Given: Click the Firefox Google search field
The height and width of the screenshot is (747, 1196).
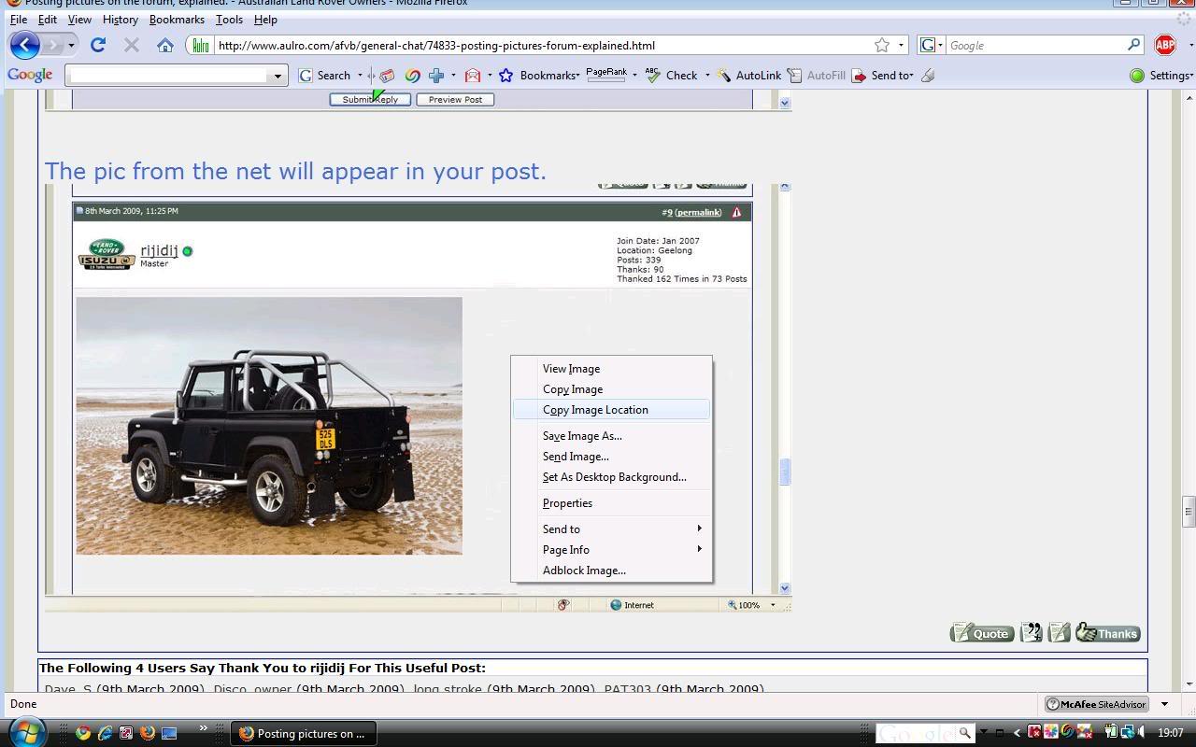Looking at the screenshot, I should (1035, 45).
